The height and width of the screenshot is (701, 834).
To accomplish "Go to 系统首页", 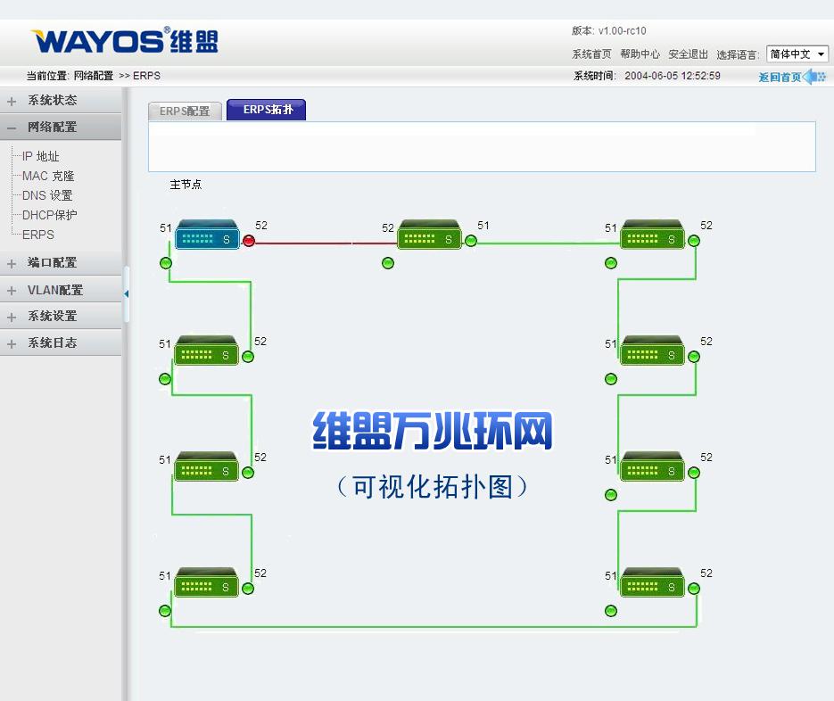I will tap(591, 54).
